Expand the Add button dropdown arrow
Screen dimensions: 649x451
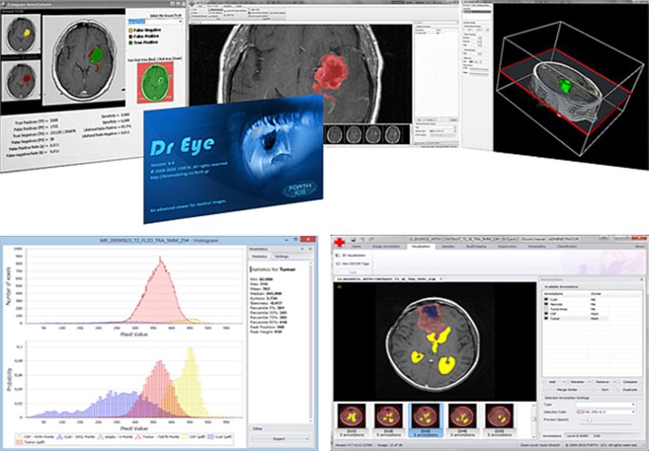[563, 382]
